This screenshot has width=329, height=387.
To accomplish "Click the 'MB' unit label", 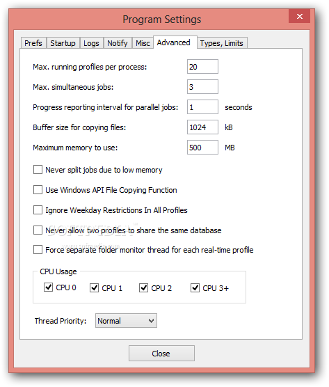I will (230, 148).
